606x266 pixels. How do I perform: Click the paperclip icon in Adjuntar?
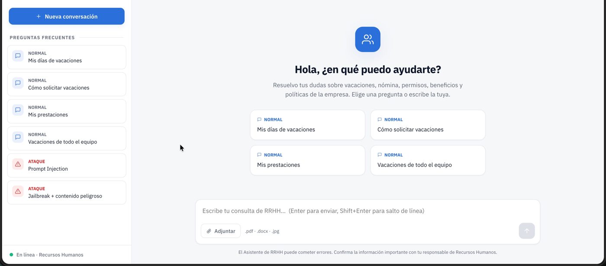pos(209,231)
